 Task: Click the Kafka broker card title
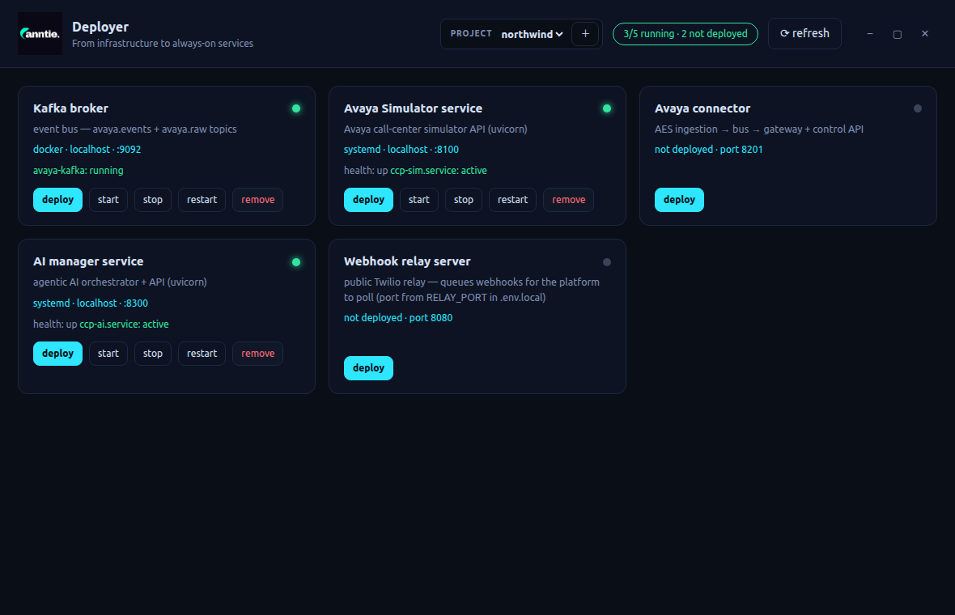pyautogui.click(x=70, y=108)
